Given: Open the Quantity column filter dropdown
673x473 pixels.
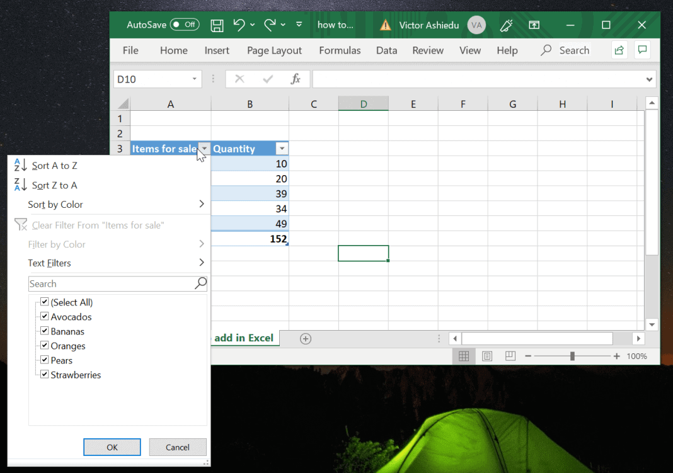Looking at the screenshot, I should click(x=282, y=148).
